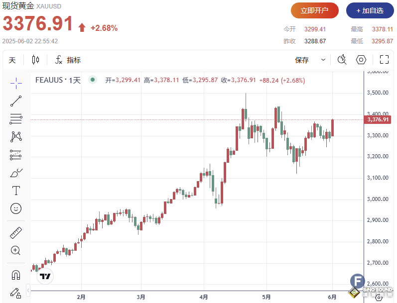397x303 pixels.
Task: Click the 立即开户 button
Action: 315,10
